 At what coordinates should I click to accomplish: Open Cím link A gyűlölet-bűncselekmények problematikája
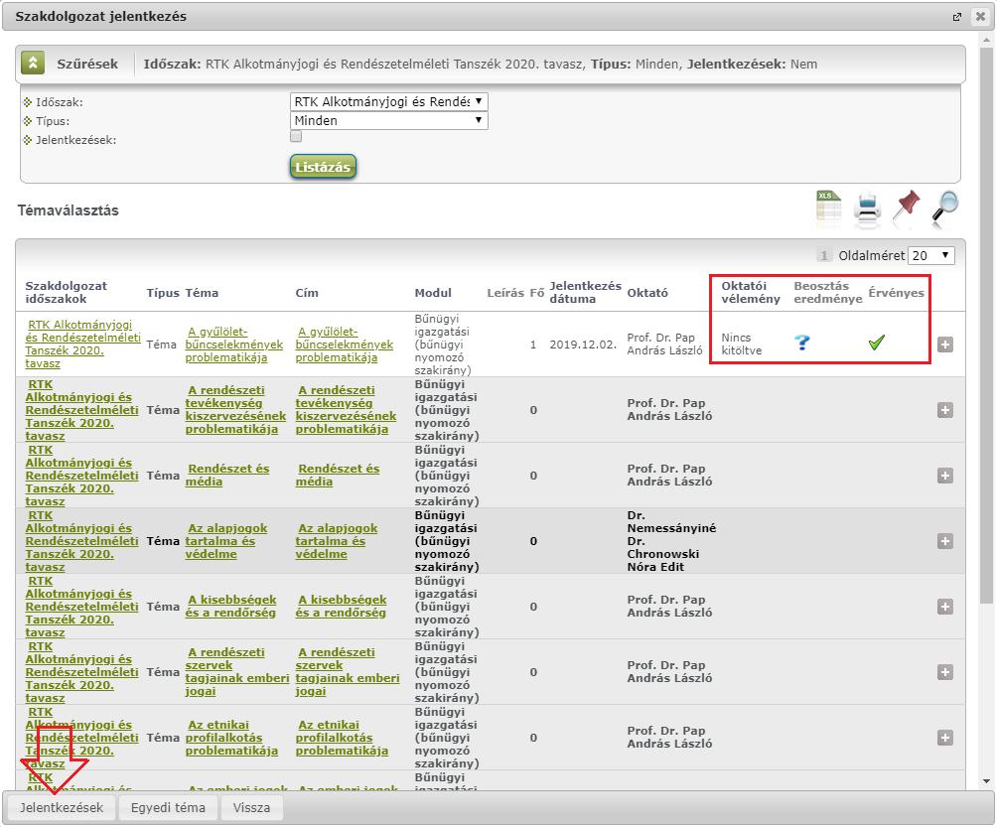pyautogui.click(x=344, y=345)
